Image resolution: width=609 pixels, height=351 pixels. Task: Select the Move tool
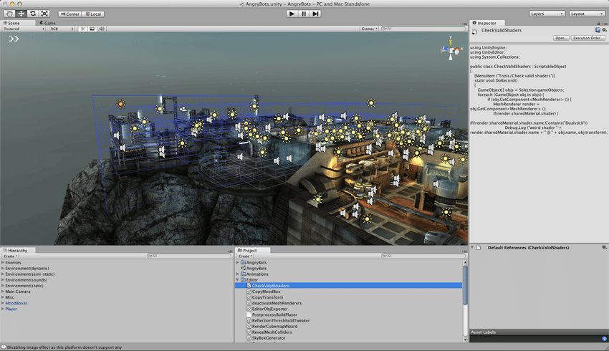(21, 14)
